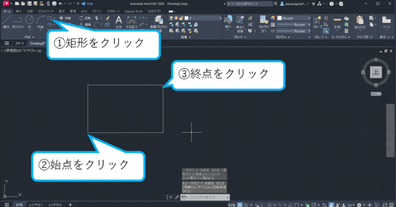Switch to the レイアウト2 layout tab

tap(55, 205)
